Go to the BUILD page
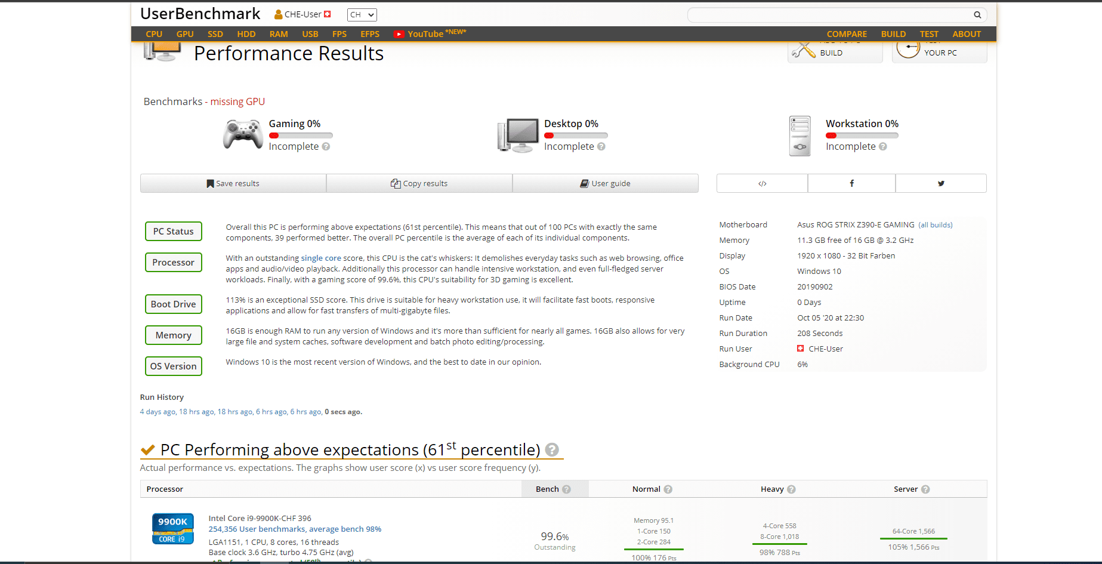The width and height of the screenshot is (1102, 564). click(893, 35)
